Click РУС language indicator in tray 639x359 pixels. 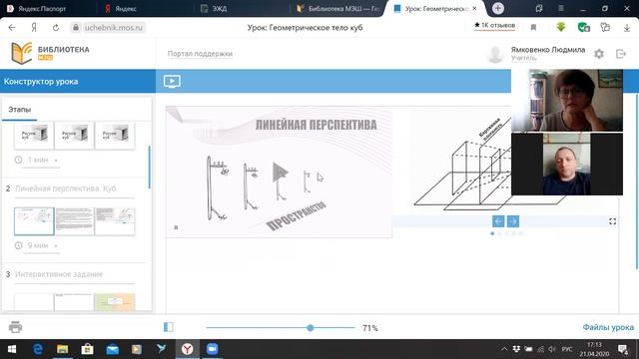click(x=567, y=349)
